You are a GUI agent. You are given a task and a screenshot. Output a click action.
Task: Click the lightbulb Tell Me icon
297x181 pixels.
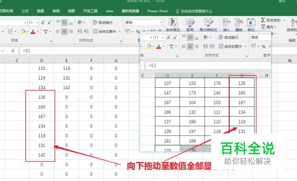177,11
